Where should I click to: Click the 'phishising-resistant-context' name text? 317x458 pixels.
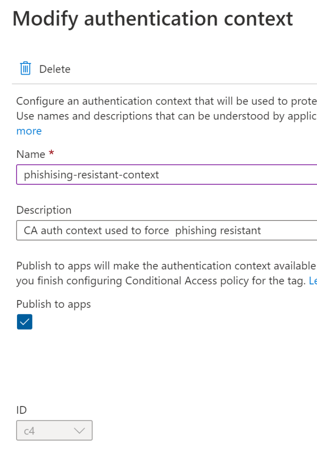(92, 174)
